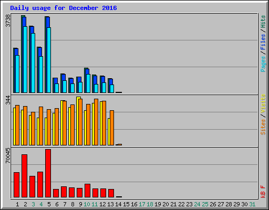Click day 27 on the x-axis
269x210 pixels.
(221, 204)
